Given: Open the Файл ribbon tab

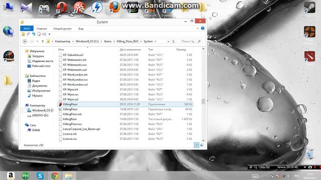Looking at the screenshot, I should (x=27, y=28).
